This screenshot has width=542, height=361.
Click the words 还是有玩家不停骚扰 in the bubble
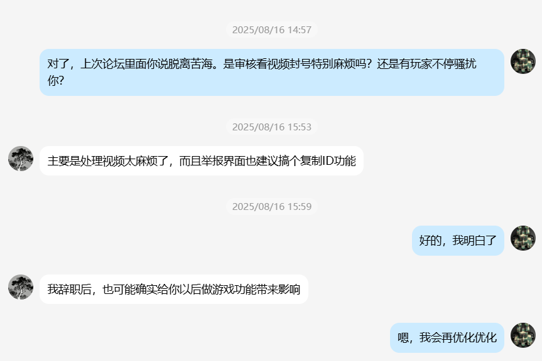(x=426, y=64)
